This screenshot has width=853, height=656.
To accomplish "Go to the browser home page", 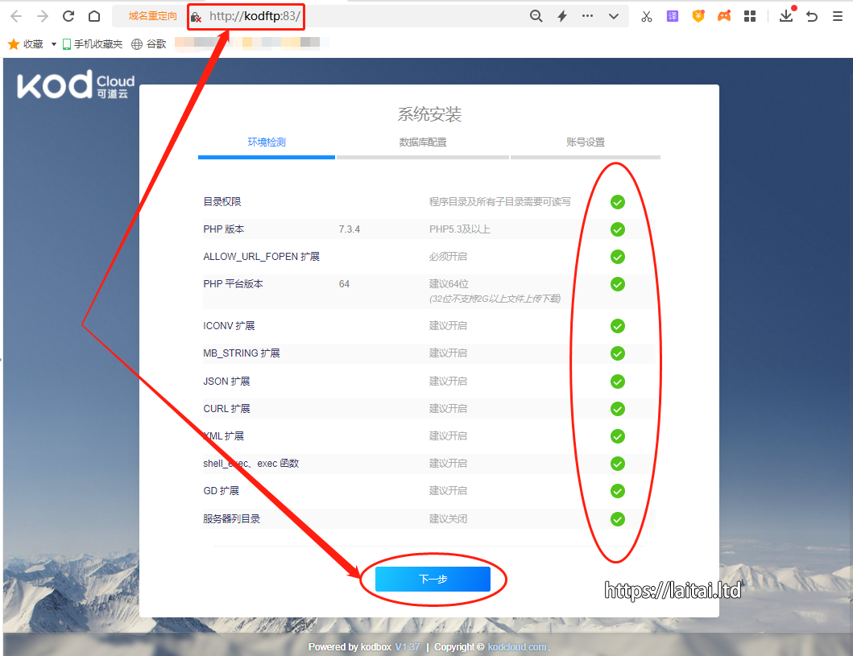I will point(94,16).
